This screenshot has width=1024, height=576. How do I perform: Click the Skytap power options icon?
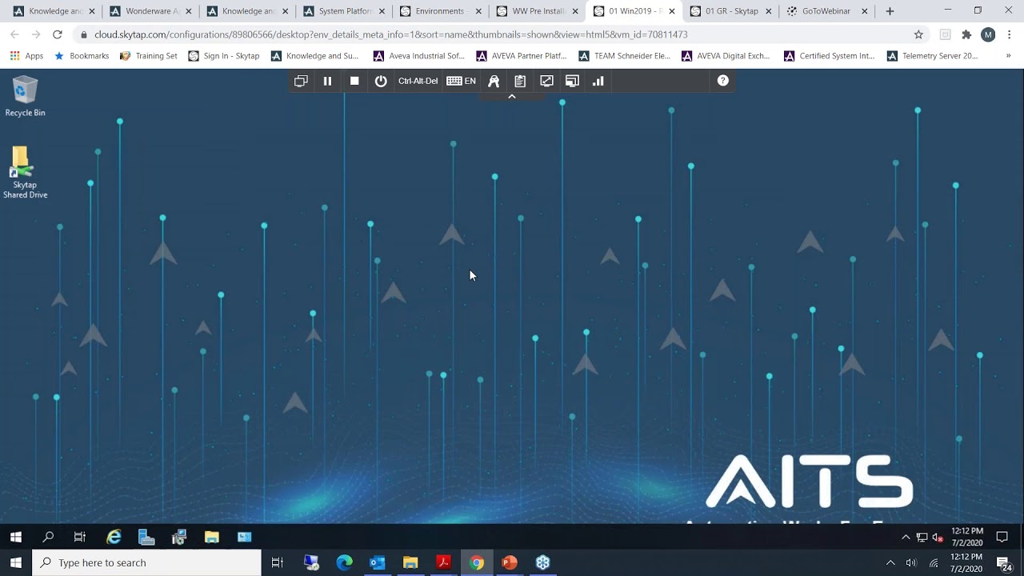[x=381, y=81]
